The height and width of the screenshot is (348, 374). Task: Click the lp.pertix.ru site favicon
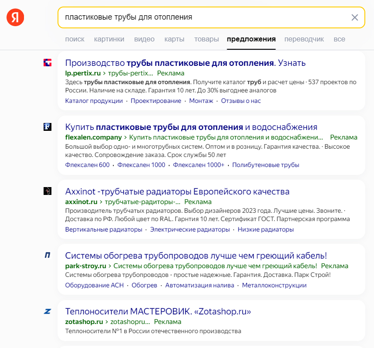point(48,63)
